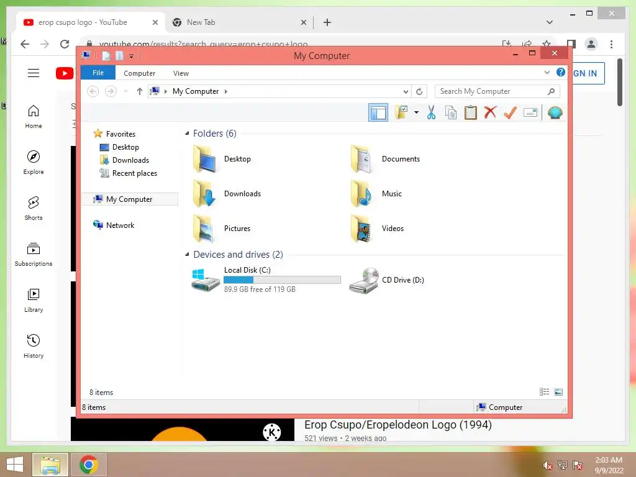Open the Chrome profile avatar button

tap(591, 44)
